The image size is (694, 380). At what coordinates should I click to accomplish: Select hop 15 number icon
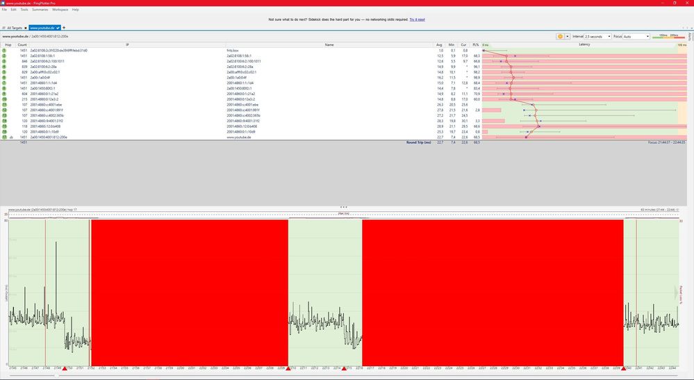point(4,126)
